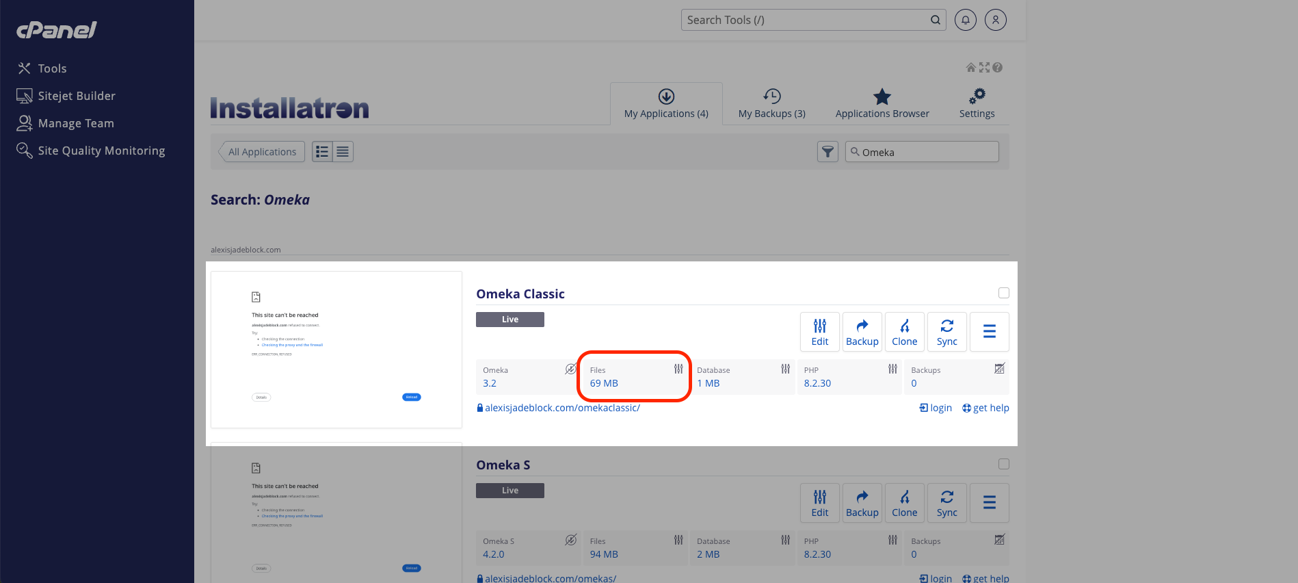The width and height of the screenshot is (1298, 583).
Task: Open the Omeka Classic hamburger menu
Action: [990, 332]
